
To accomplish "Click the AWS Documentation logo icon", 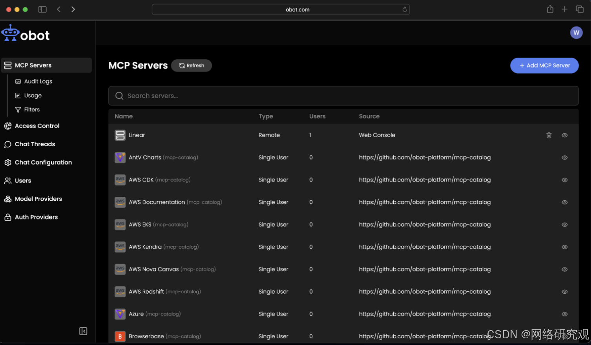I will 120,202.
